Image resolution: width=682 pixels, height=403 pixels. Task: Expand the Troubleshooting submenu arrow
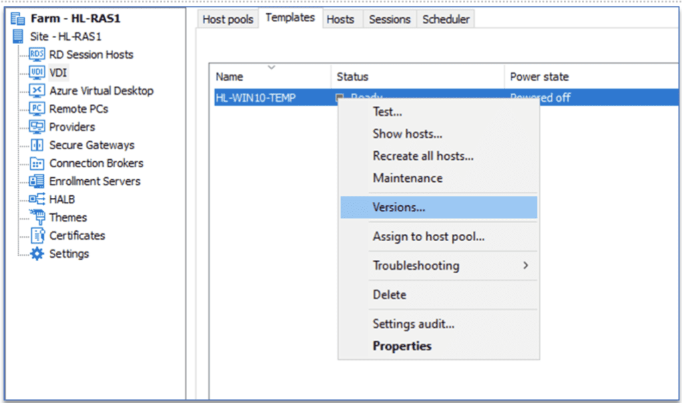pos(525,266)
